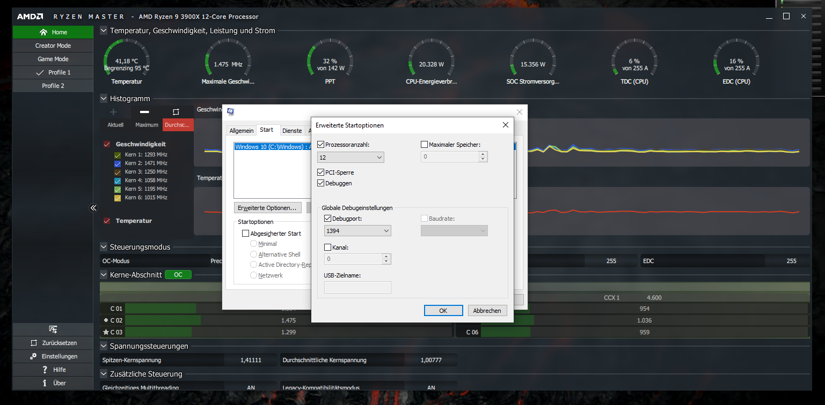Switch to the Allgemein tab

[x=242, y=131]
